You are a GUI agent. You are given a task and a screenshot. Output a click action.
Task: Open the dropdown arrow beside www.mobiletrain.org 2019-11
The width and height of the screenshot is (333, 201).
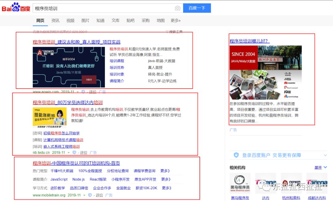tap(84, 195)
